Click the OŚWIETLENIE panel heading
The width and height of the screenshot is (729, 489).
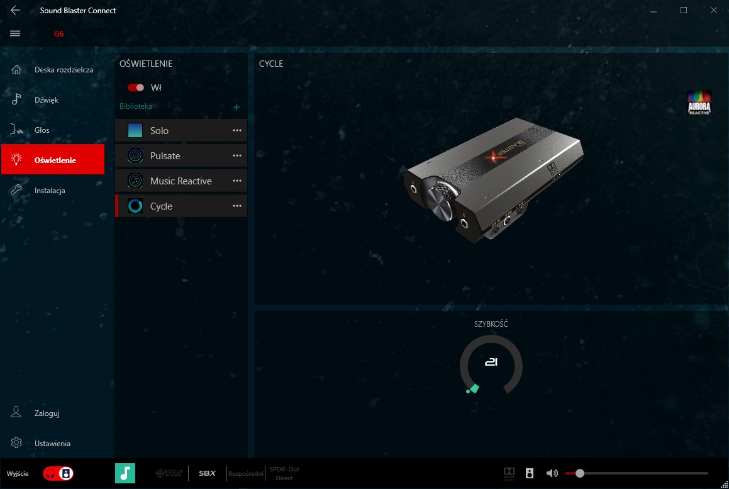(146, 64)
